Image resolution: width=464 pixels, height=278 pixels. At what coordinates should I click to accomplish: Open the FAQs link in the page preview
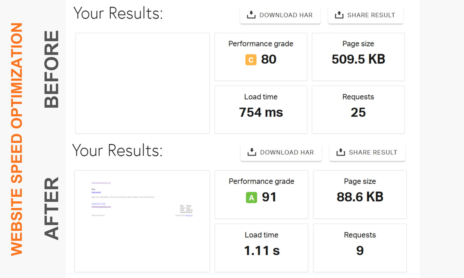coord(182,210)
